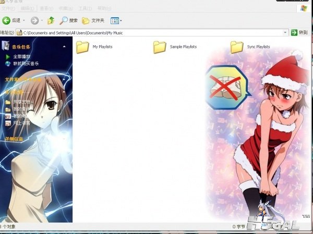Expand the Details (详细信息) panel
Viewport: 313px width, 234px height.
coord(14,139)
